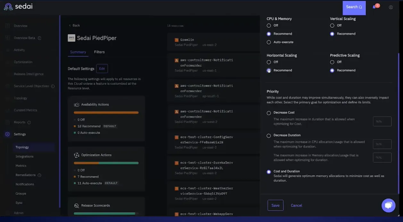Click the ECS icon for ConfigServerService
The width and height of the screenshot is (403, 222).
(x=176, y=137)
